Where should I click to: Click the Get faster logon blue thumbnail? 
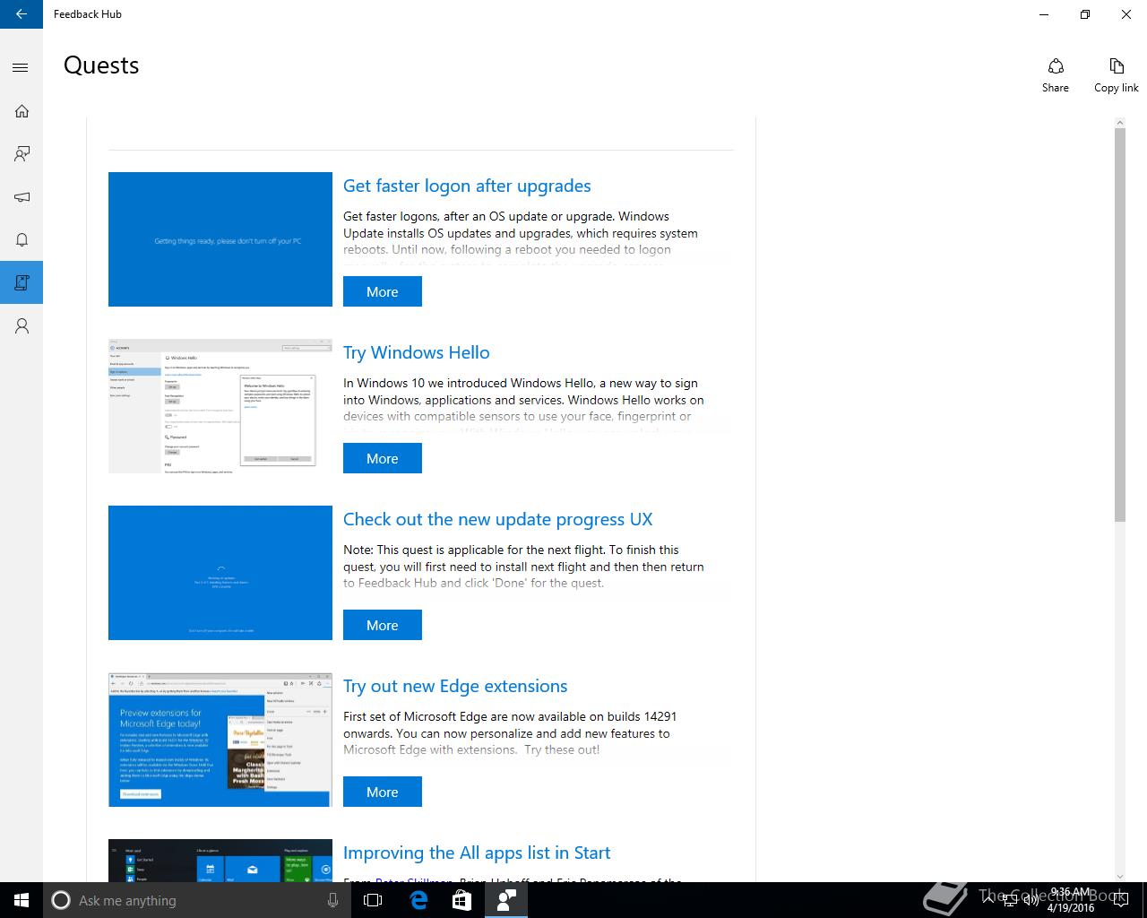220,239
